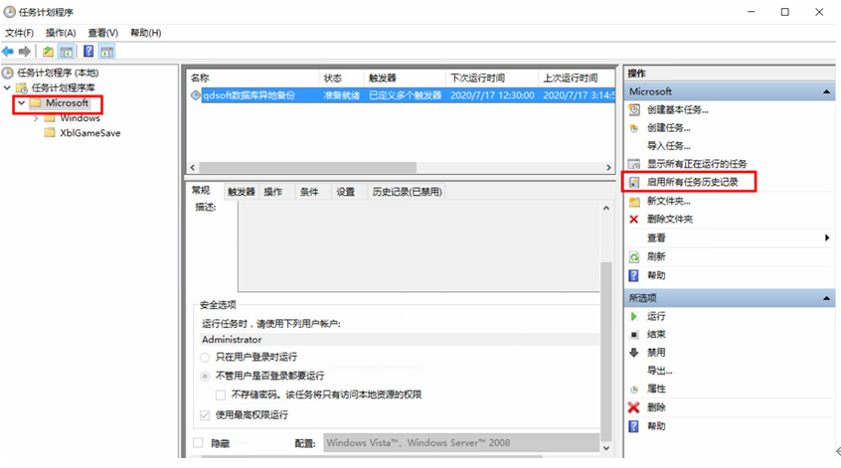Select the XblGameSave folder in tree
The image size is (841, 468).
coord(90,133)
